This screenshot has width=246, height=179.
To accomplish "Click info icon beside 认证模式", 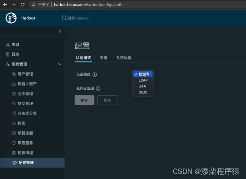I will click(x=94, y=75).
